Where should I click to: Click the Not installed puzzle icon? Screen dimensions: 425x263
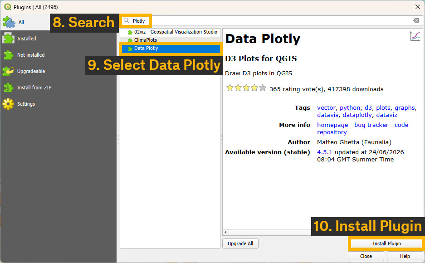(8, 55)
